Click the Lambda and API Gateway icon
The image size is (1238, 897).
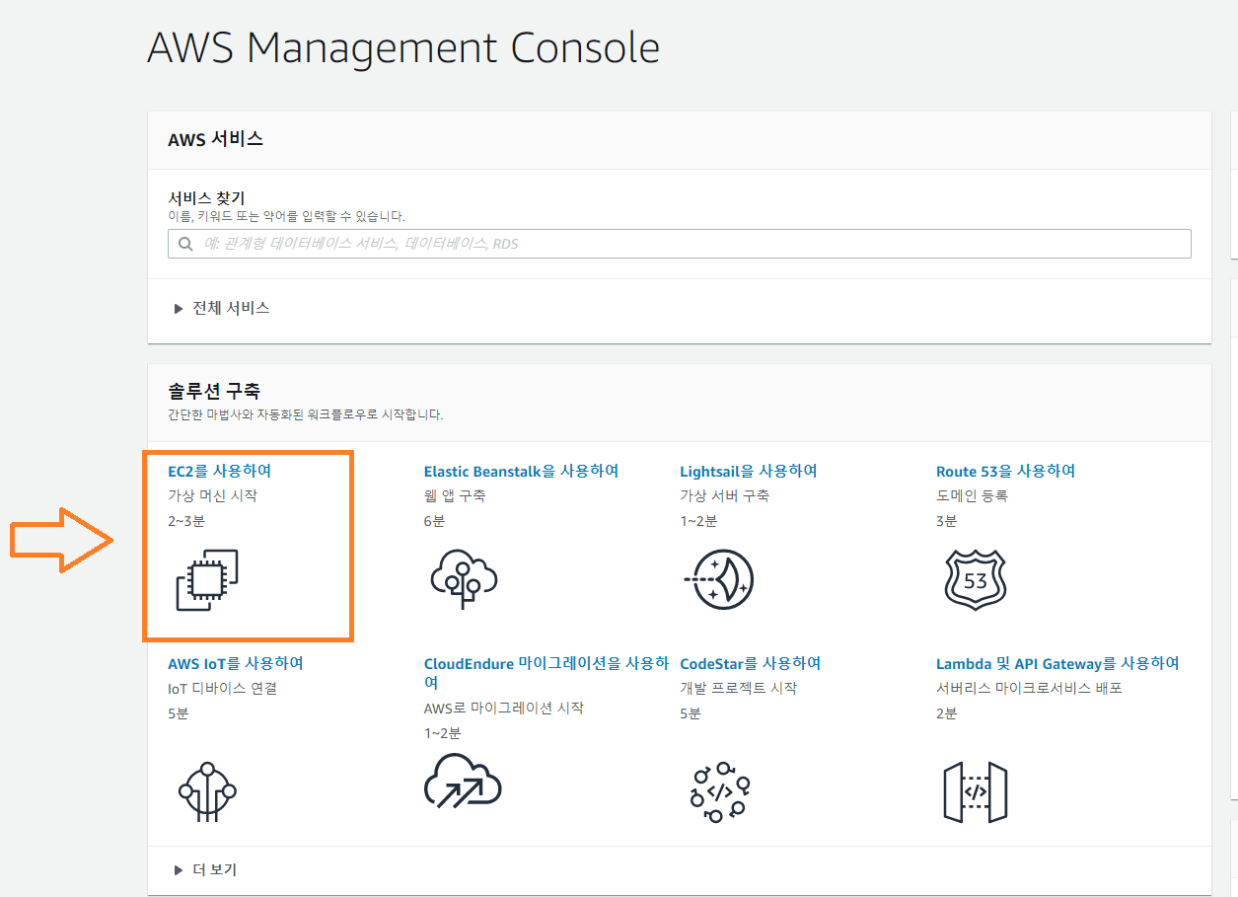(976, 791)
